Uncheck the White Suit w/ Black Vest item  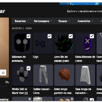pos(29,68)
